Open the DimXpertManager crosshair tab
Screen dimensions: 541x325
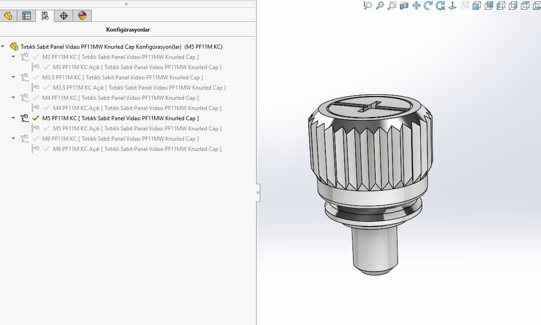point(63,16)
